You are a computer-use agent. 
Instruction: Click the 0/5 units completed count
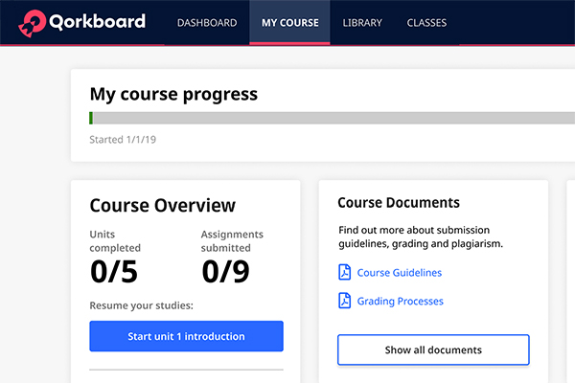point(114,272)
